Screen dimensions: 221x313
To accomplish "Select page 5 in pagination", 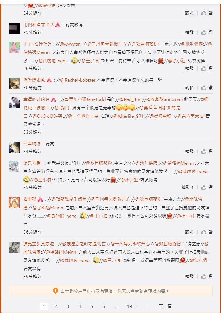I will click(x=92, y=306).
